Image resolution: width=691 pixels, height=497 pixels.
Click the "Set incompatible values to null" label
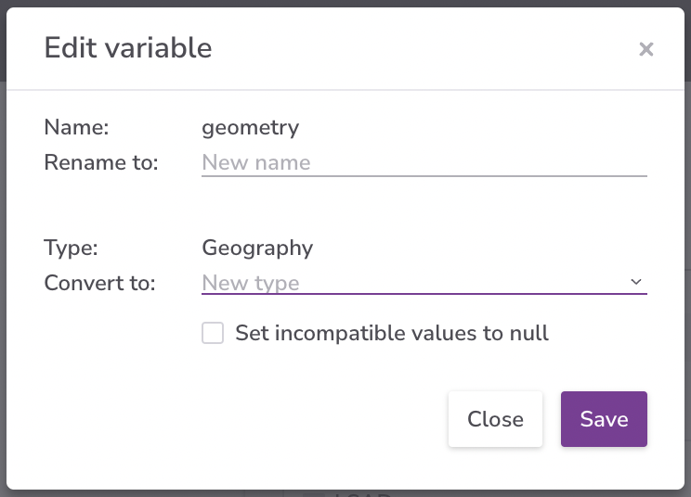[392, 333]
